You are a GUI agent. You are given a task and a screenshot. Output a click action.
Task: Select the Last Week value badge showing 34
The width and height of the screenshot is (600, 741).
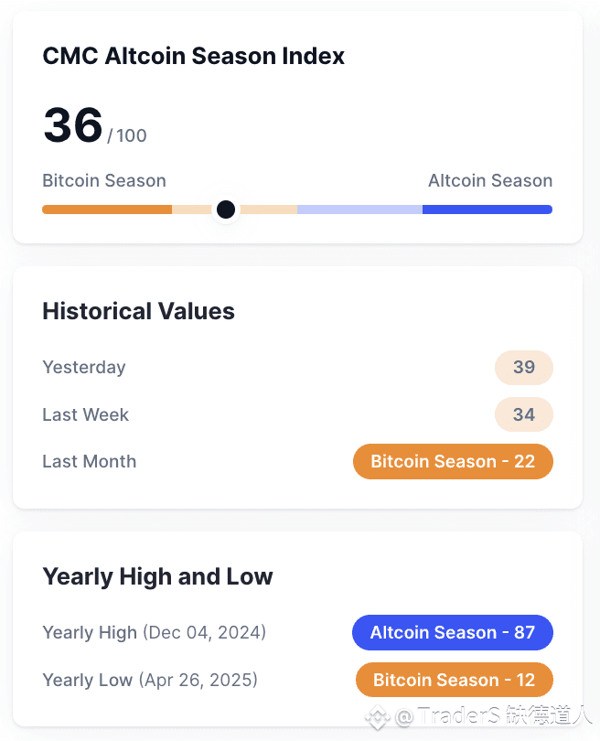(523, 414)
